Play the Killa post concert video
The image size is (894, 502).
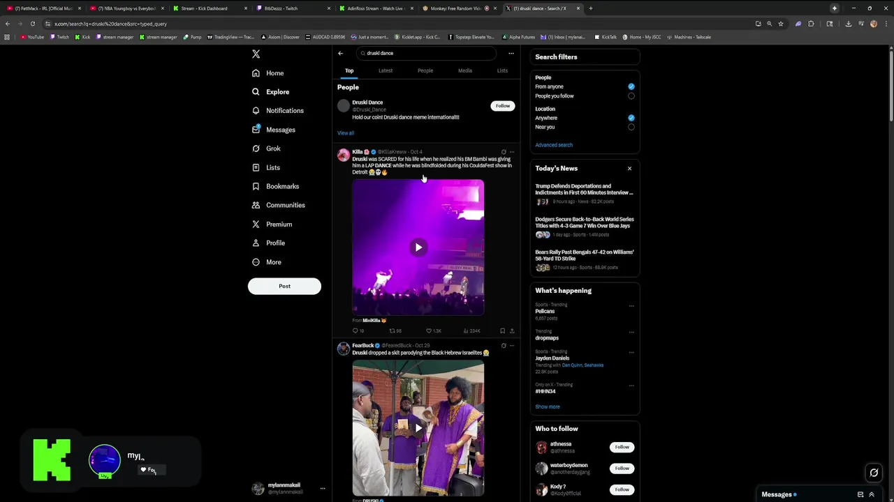click(x=418, y=247)
